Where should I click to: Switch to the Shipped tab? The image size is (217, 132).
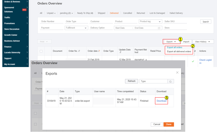pos(102,13)
